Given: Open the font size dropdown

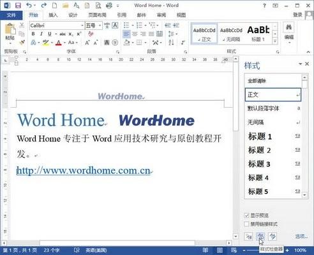Looking at the screenshot, I should pos(100,25).
